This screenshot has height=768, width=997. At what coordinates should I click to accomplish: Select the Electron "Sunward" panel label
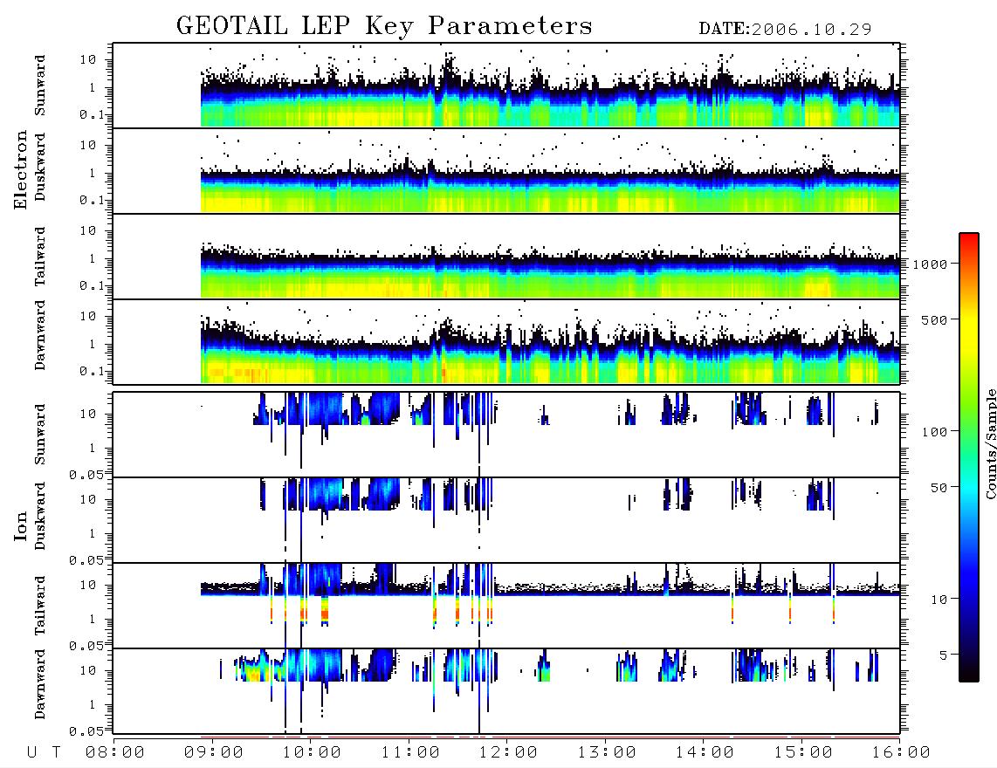(40, 86)
